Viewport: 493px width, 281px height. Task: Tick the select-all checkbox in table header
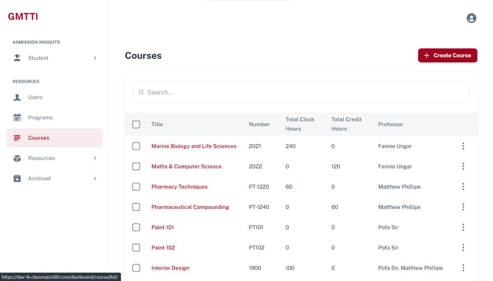[136, 124]
